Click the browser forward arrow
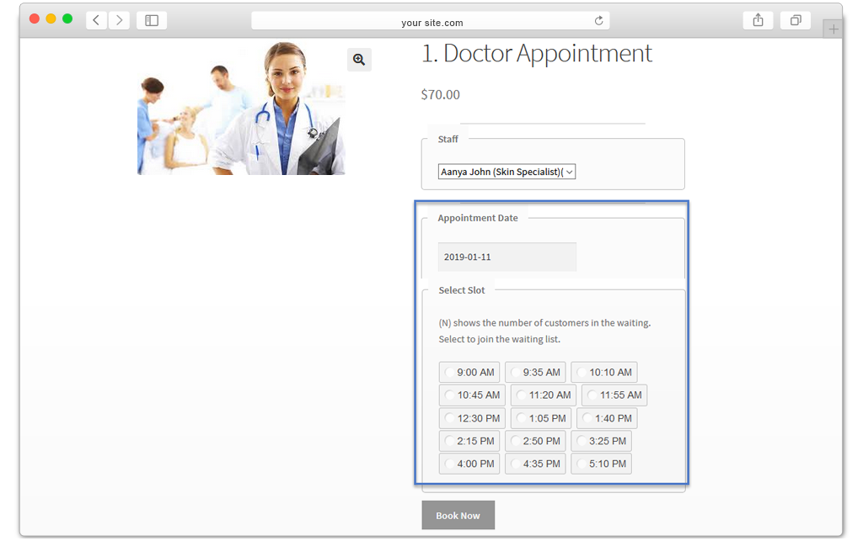The width and height of the screenshot is (863, 541). pos(119,20)
